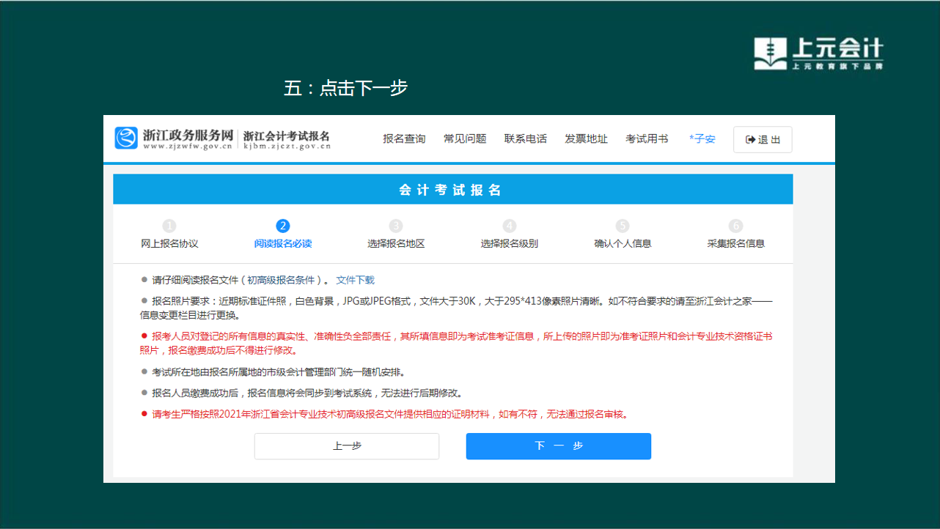Select the 阅读报名必读 step label
The height and width of the screenshot is (529, 940).
283,244
